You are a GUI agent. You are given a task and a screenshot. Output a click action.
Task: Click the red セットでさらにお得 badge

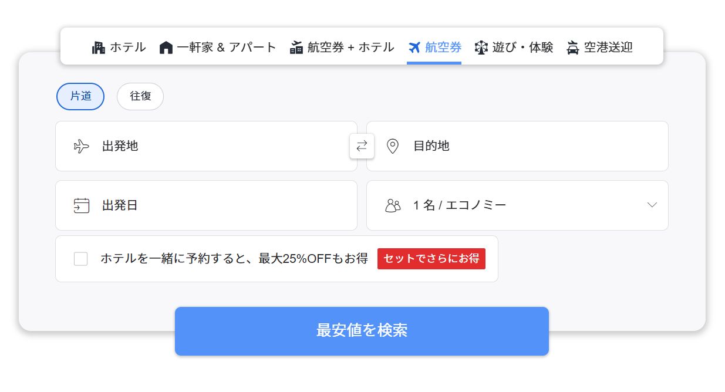click(431, 259)
